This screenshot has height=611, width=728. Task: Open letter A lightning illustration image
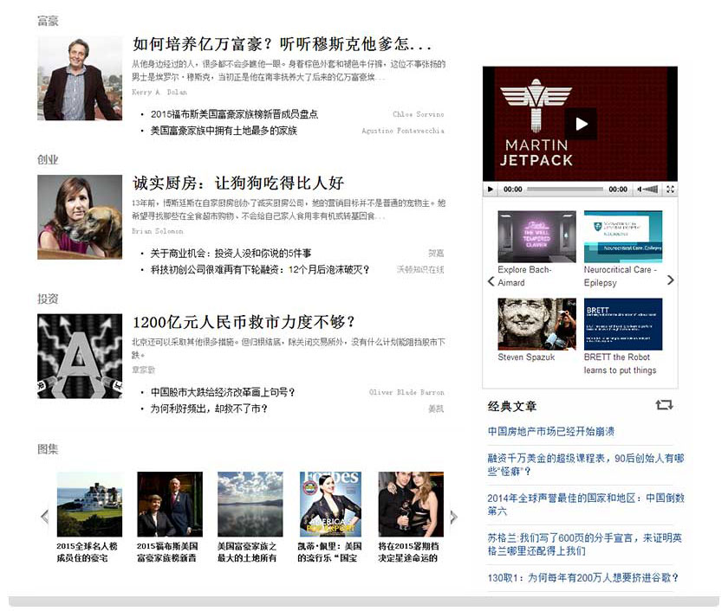tap(80, 356)
